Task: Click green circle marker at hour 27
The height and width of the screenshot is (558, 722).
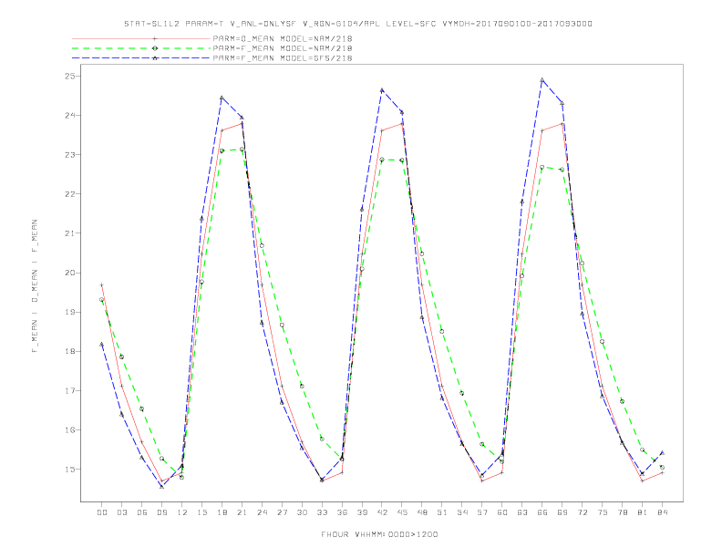Action: point(282,325)
